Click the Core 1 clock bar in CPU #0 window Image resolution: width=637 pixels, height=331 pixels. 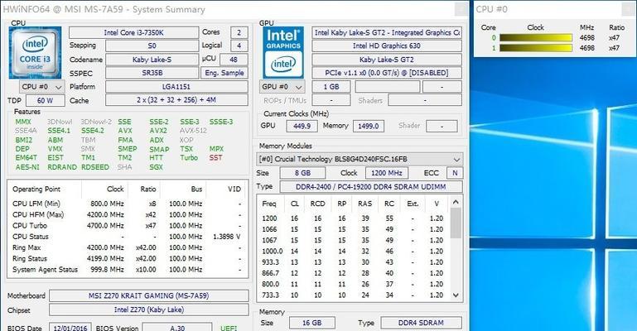click(x=536, y=48)
